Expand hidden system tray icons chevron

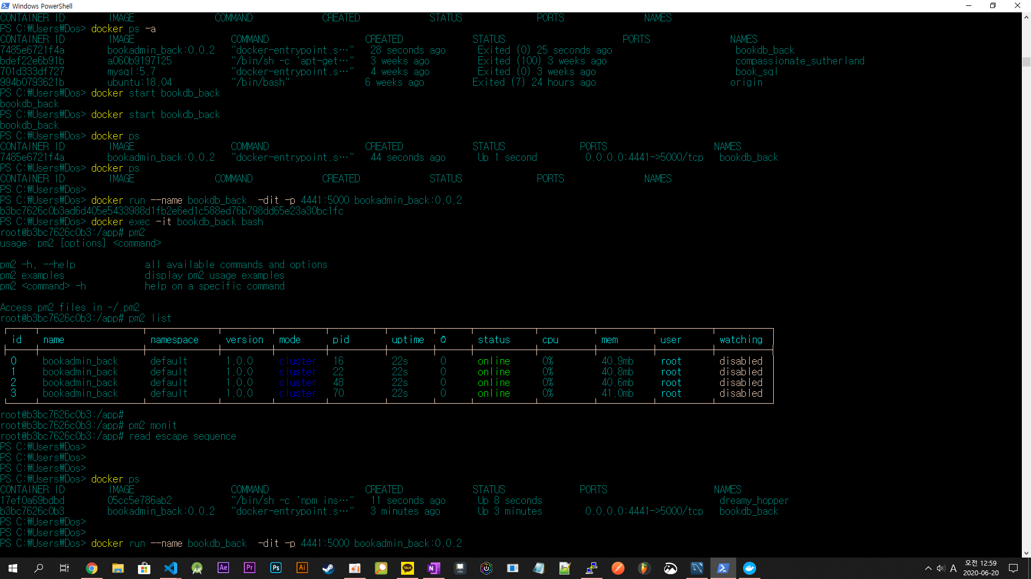pyautogui.click(x=928, y=568)
